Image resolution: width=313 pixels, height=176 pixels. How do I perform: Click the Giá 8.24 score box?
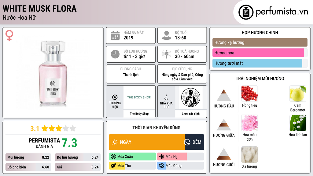coord(78,167)
